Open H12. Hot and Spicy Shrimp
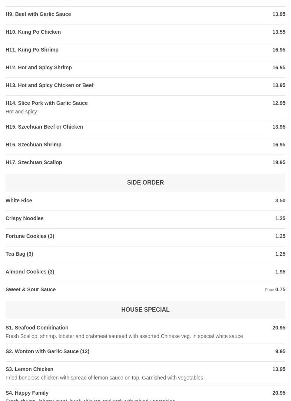 click(x=39, y=67)
